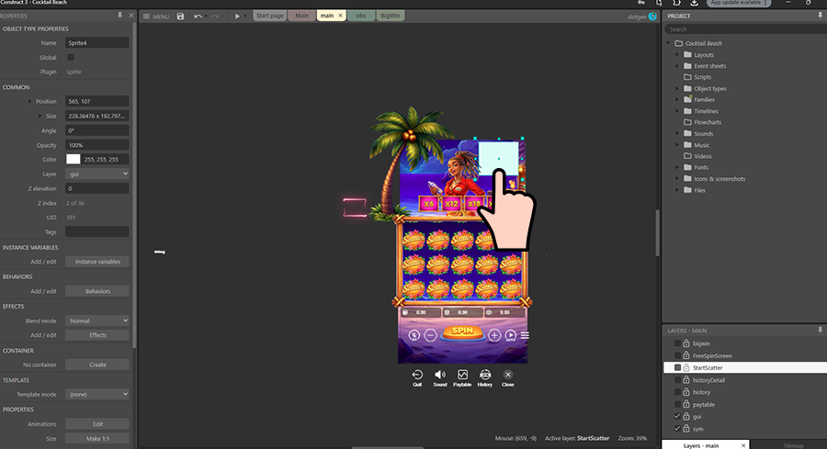Screen dimensions: 827x449
Task: Toggle lock icon on the gui layer
Action: [686, 416]
